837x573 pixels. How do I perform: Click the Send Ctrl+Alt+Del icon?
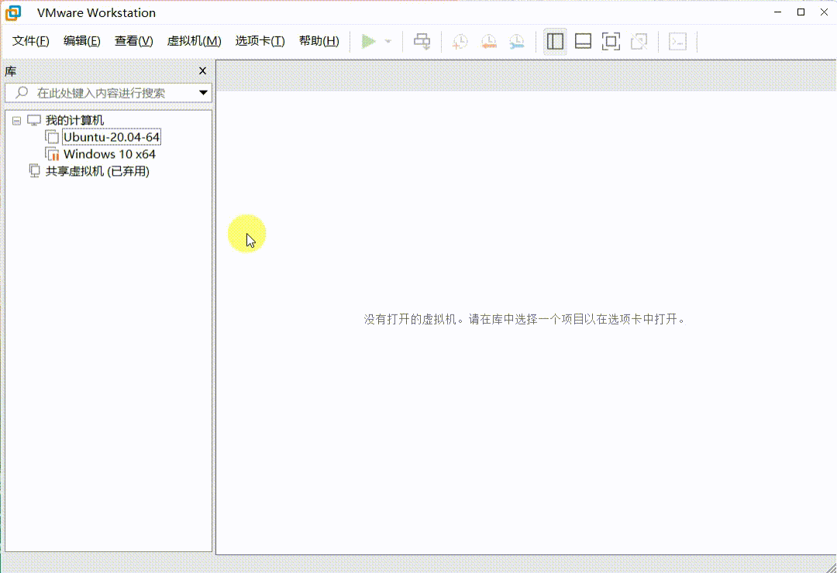click(422, 41)
